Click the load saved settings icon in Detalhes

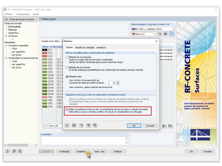coord(89,126)
